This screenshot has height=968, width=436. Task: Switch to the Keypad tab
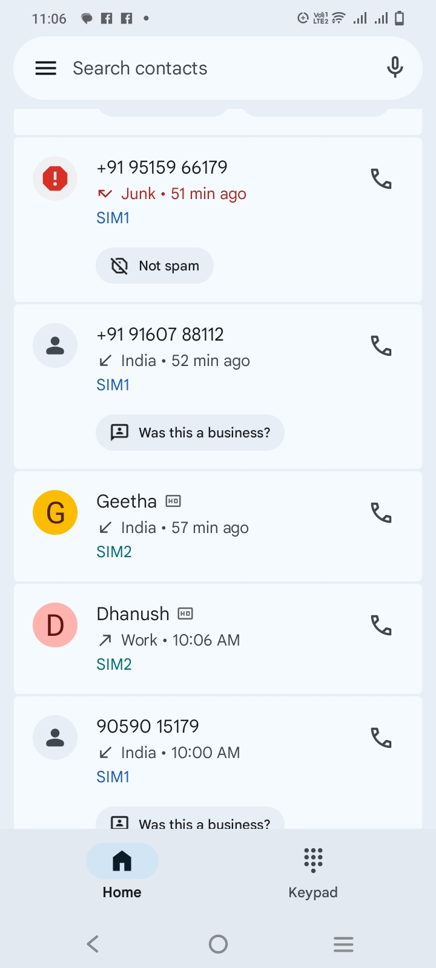(313, 871)
